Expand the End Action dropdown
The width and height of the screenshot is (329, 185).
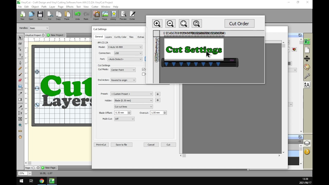click(123, 80)
